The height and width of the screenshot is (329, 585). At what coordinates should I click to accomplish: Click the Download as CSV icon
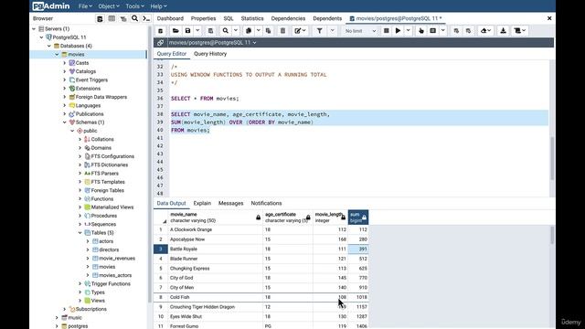point(503,31)
